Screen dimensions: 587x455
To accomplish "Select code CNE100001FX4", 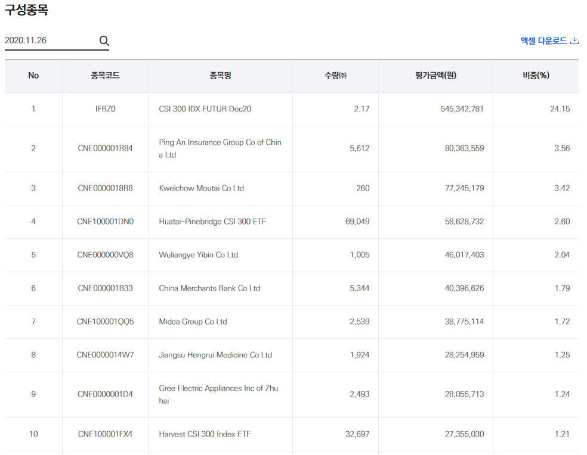I will coord(105,434).
